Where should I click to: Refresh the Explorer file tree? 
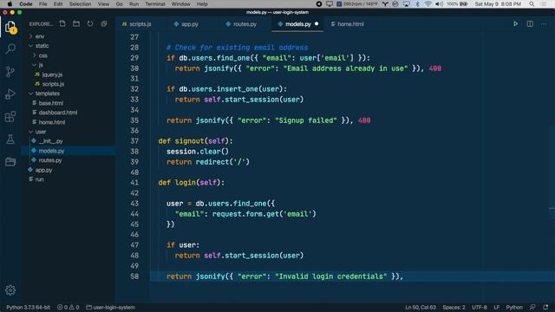[90, 23]
